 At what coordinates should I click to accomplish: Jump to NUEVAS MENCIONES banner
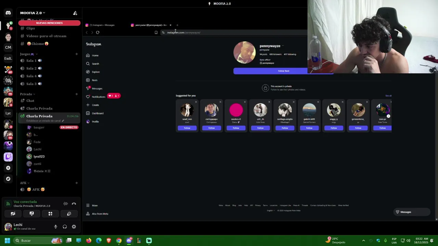49,23
